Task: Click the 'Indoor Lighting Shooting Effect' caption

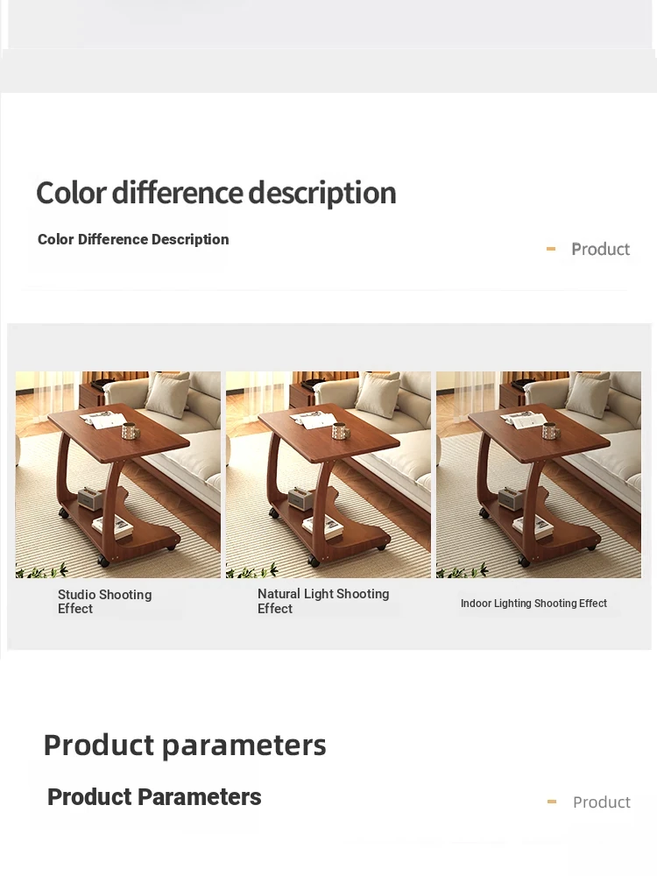Action: pos(533,604)
